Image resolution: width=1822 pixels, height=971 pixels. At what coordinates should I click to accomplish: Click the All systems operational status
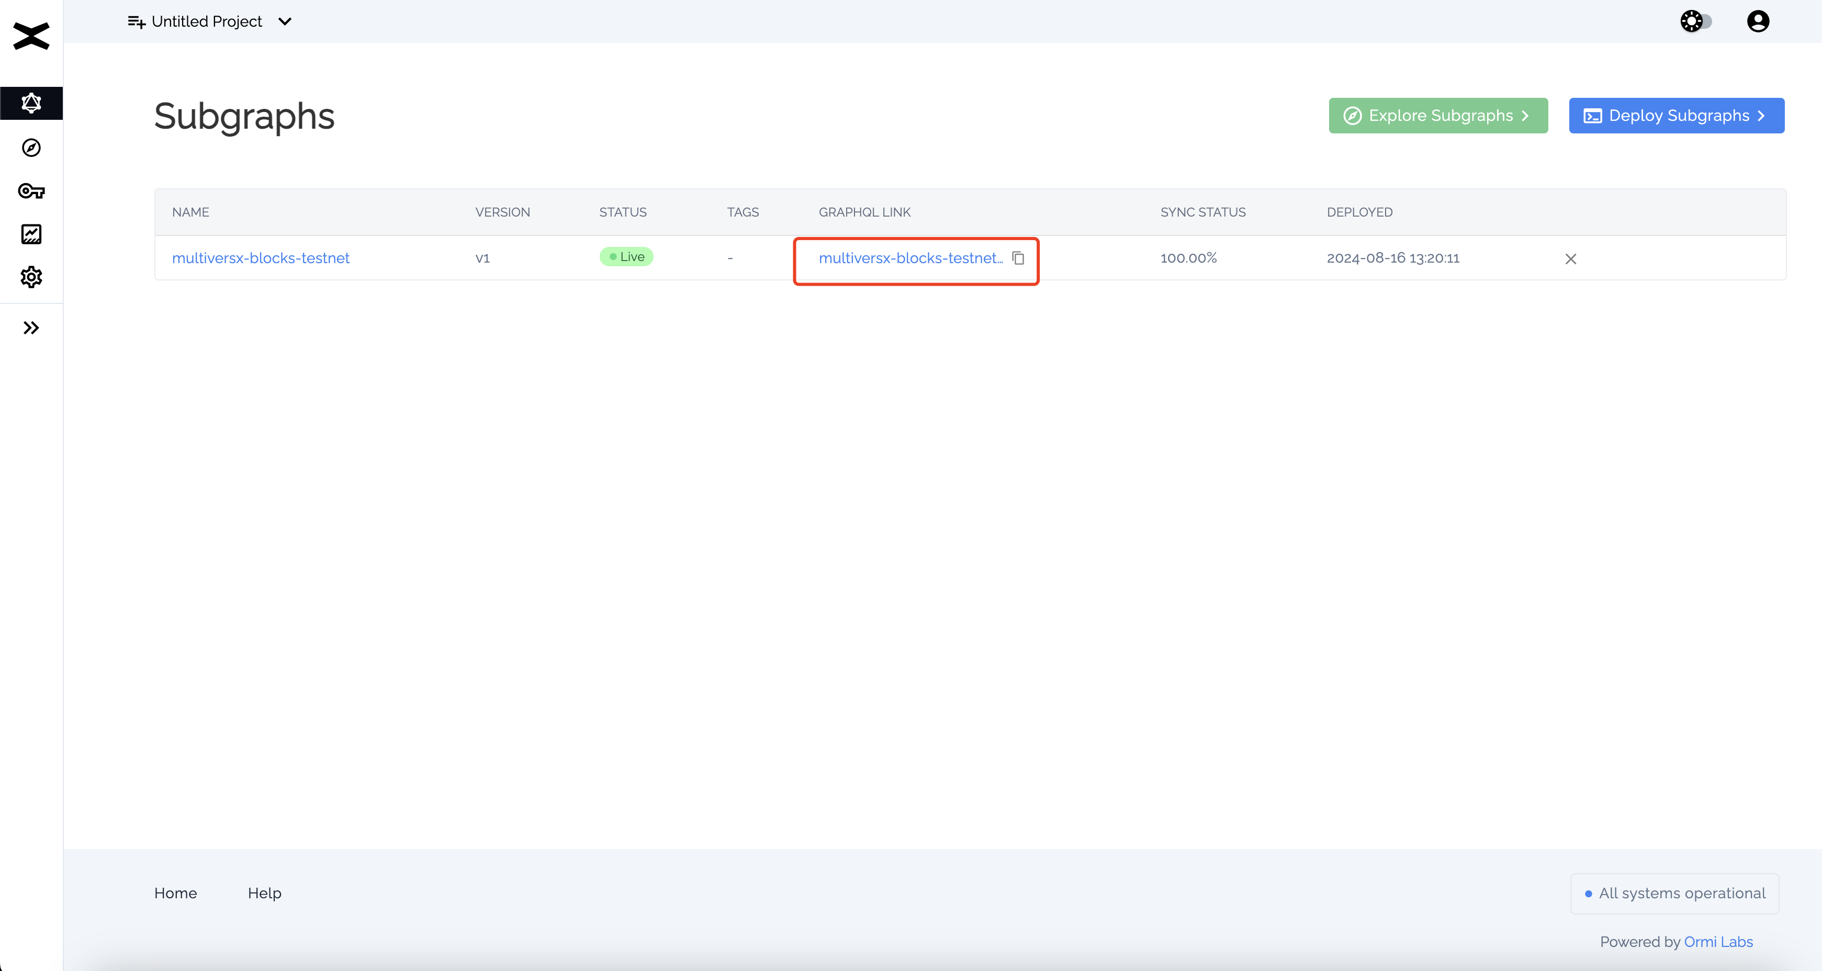click(1674, 893)
